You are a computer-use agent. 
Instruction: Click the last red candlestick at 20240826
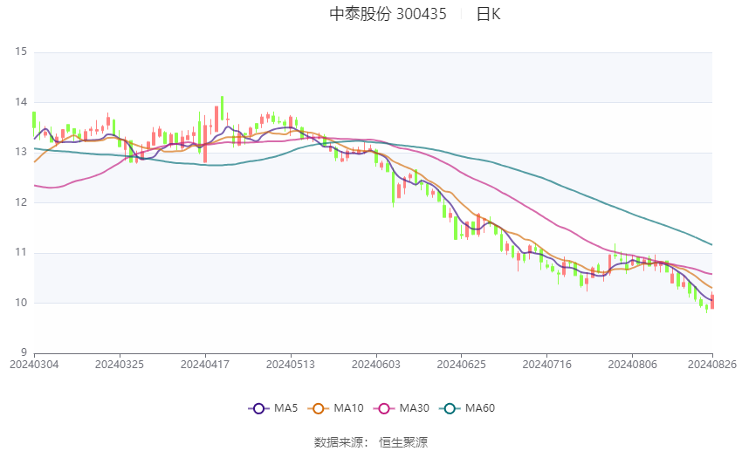click(x=712, y=301)
